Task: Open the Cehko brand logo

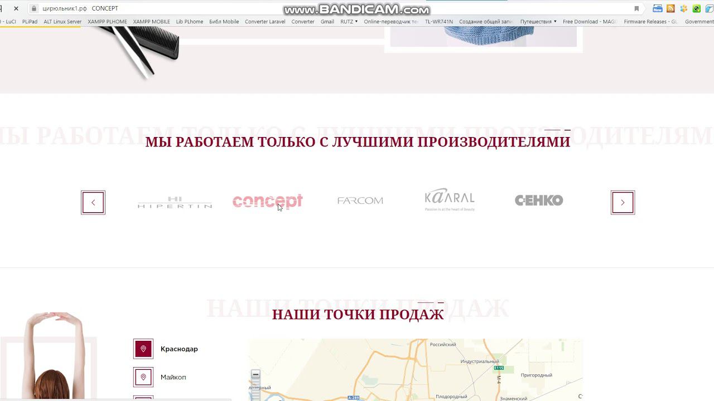Action: tap(539, 200)
